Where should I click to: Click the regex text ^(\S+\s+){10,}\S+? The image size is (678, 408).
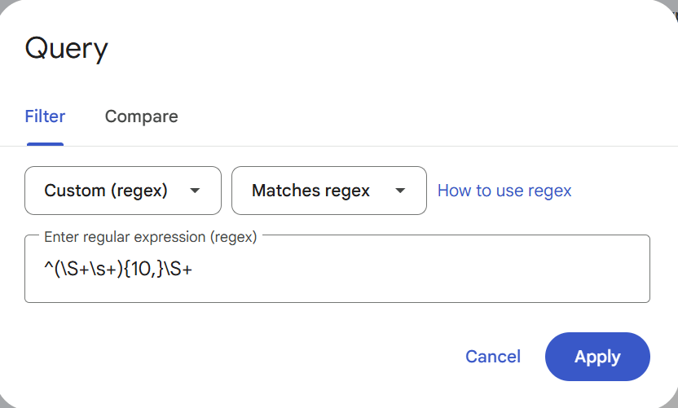pyautogui.click(x=117, y=270)
